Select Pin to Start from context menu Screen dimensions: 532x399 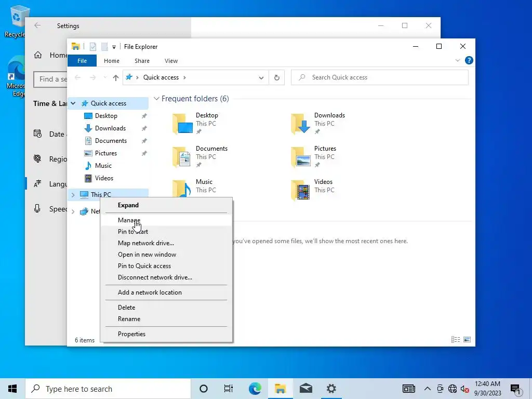coord(166,231)
